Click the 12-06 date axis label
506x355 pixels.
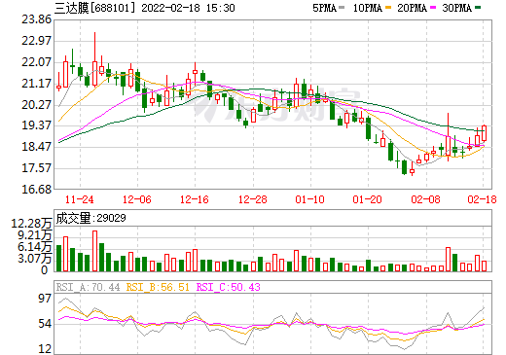click(x=137, y=199)
